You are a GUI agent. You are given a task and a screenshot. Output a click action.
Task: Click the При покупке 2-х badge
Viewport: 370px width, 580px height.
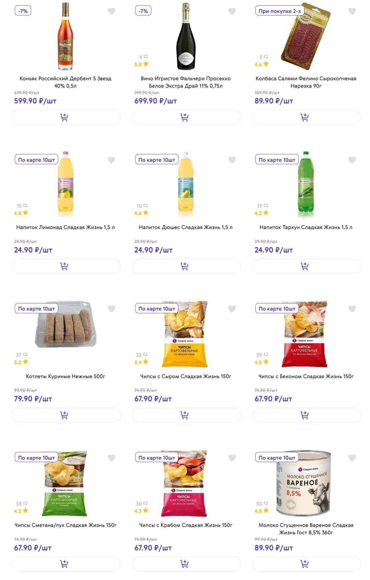click(x=279, y=11)
